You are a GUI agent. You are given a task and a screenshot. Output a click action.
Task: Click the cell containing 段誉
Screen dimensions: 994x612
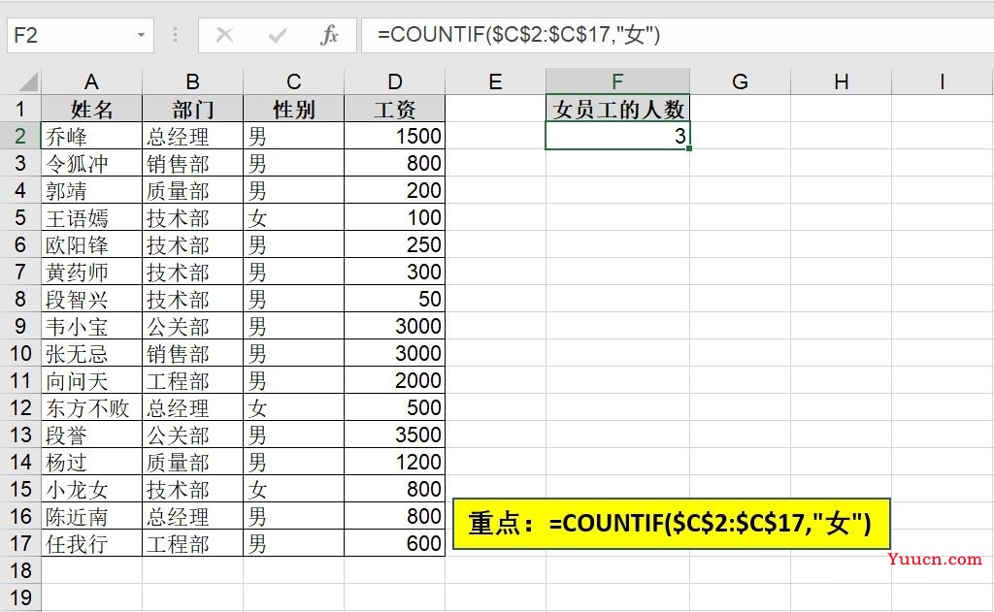tap(91, 435)
